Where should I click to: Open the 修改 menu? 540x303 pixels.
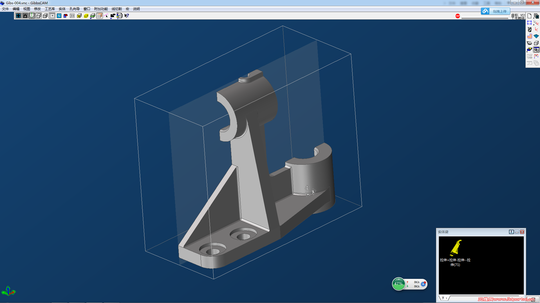(37, 9)
